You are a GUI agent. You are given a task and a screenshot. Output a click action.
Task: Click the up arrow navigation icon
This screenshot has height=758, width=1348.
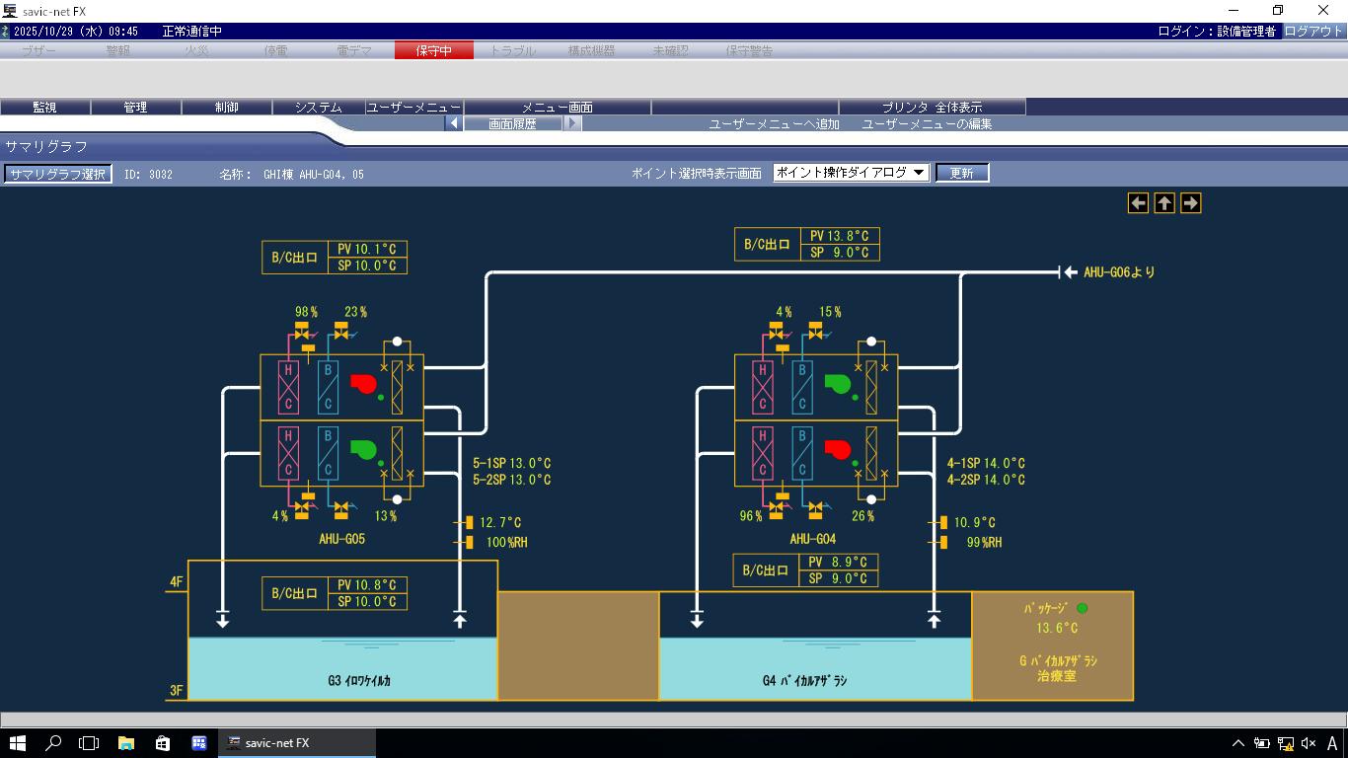tap(1164, 203)
